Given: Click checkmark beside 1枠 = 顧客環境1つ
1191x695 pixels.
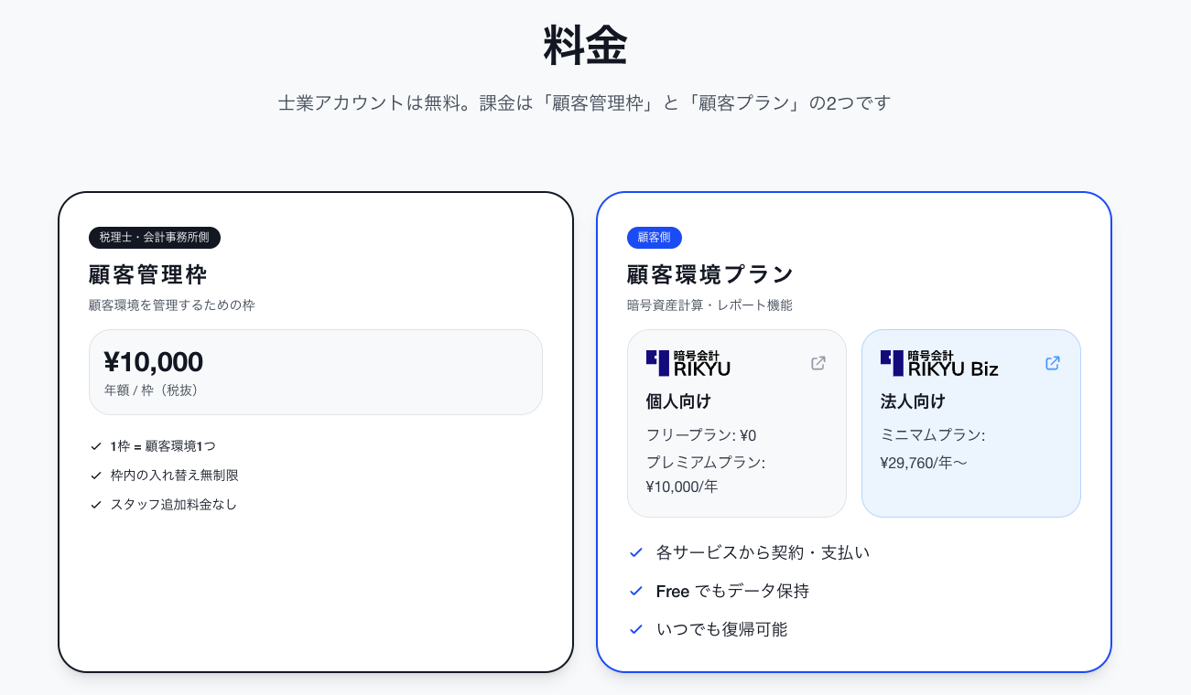Looking at the screenshot, I should click(96, 446).
